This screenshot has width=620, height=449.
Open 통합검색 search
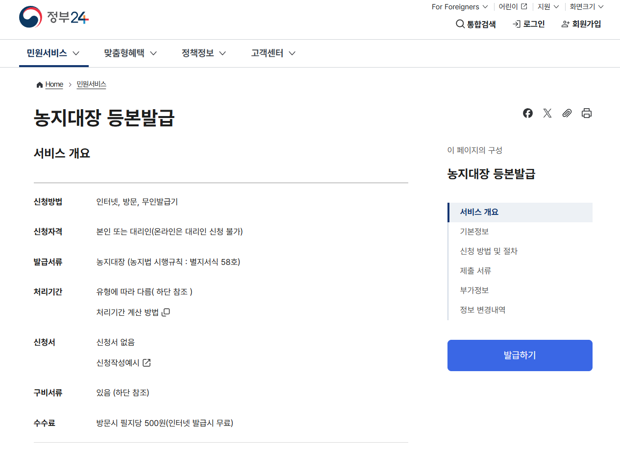click(475, 24)
